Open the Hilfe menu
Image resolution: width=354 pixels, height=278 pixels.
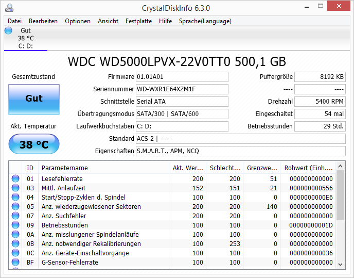click(165, 21)
